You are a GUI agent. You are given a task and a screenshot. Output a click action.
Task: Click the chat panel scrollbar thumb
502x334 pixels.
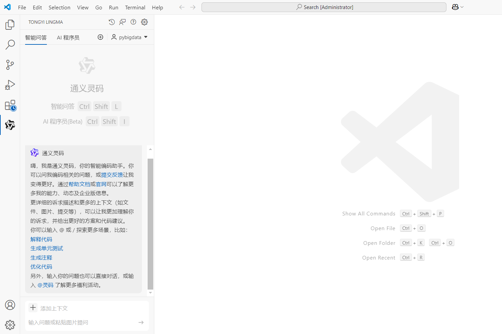(150, 224)
